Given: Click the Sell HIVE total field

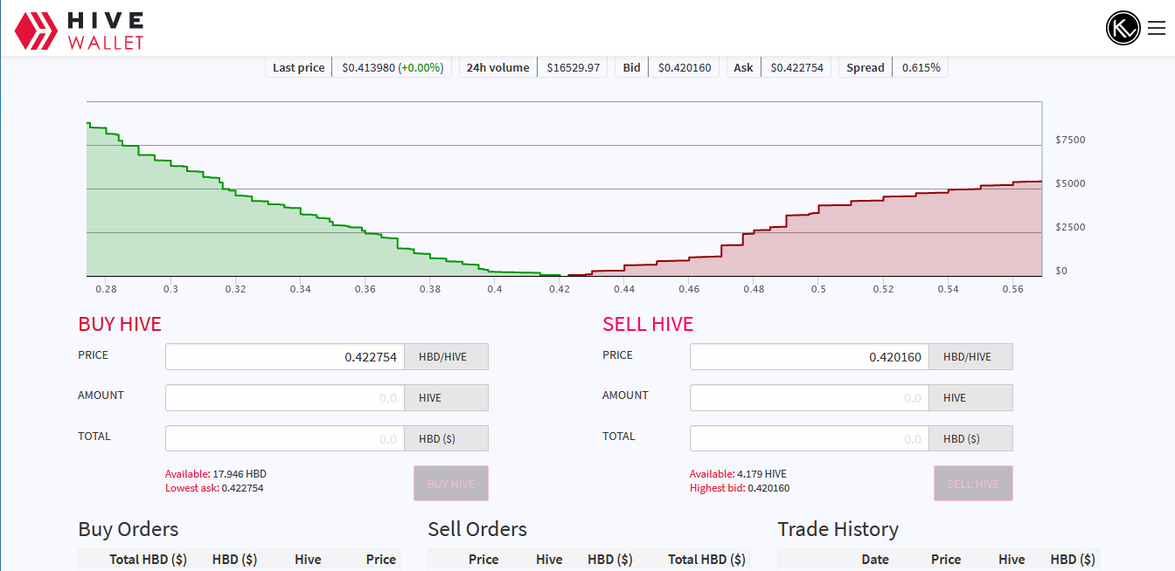Looking at the screenshot, I should pos(809,439).
